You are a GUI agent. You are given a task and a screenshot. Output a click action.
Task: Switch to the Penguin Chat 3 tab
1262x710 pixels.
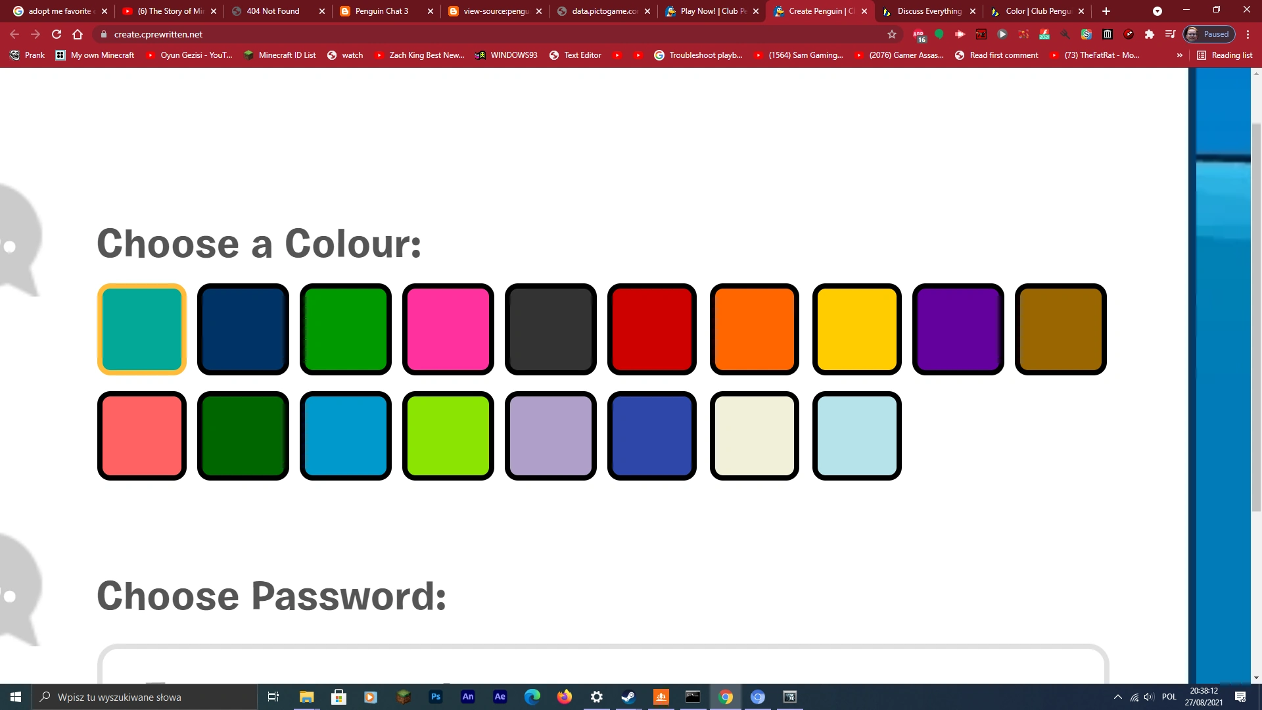point(381,11)
